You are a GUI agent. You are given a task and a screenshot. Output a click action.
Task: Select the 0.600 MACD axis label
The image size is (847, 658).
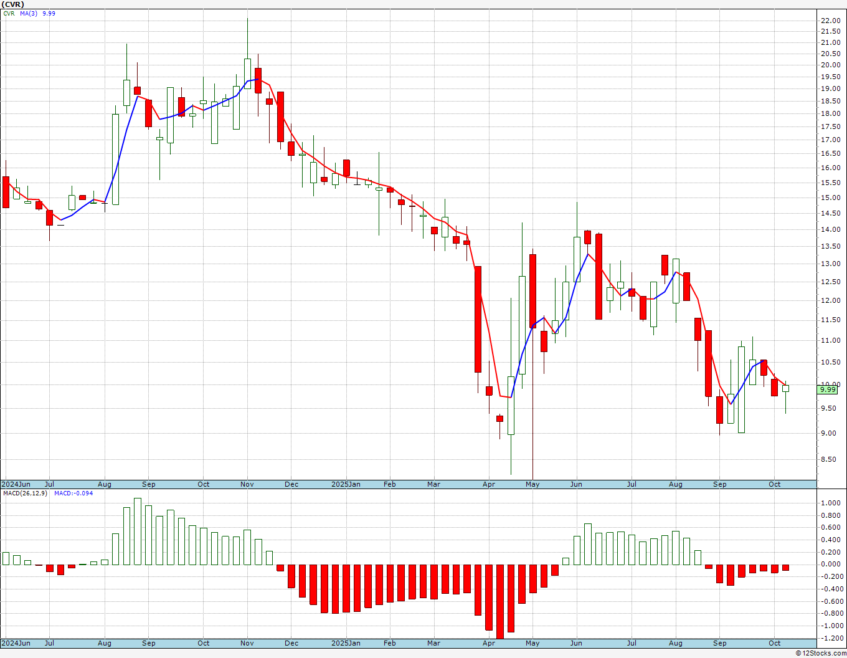point(831,527)
